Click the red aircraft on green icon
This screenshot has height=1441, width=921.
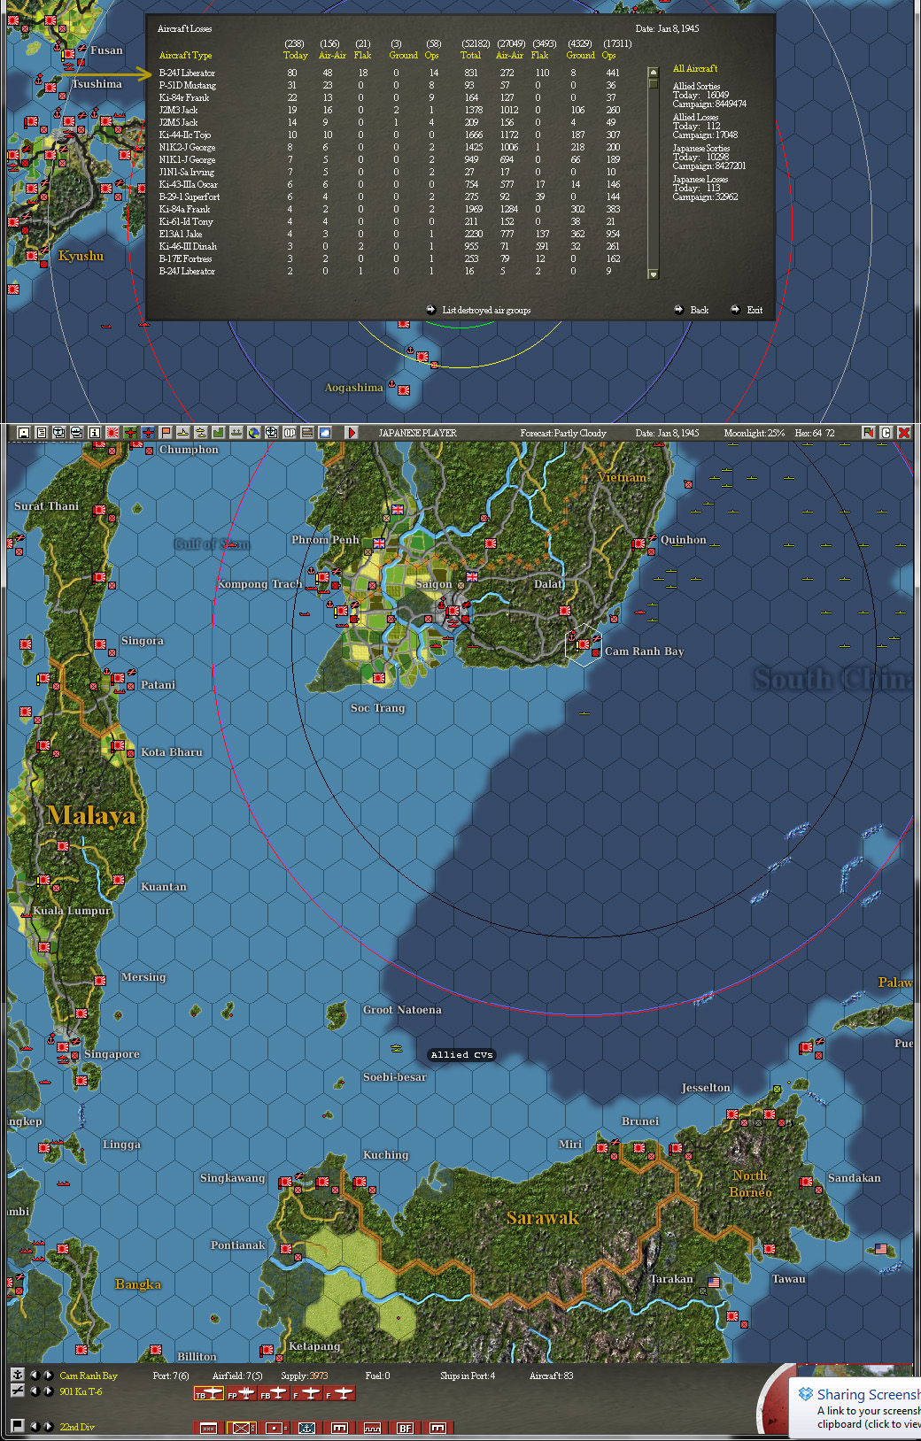[x=130, y=433]
